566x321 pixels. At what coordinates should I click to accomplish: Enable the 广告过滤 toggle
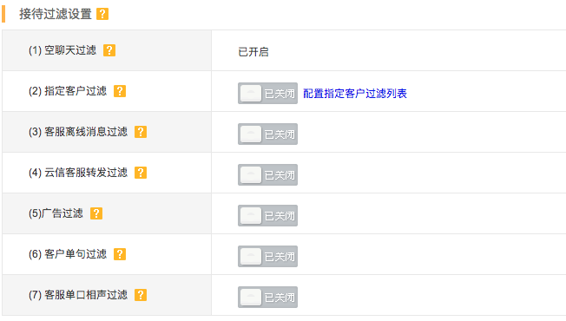tap(268, 216)
